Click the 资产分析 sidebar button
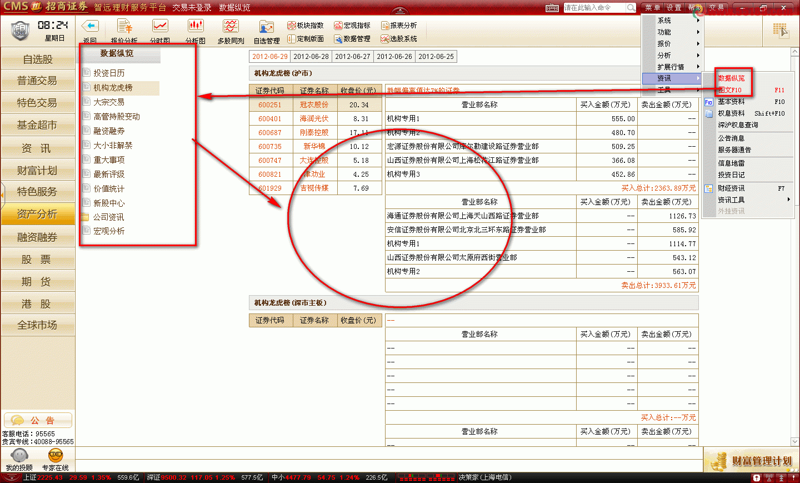 click(x=38, y=214)
